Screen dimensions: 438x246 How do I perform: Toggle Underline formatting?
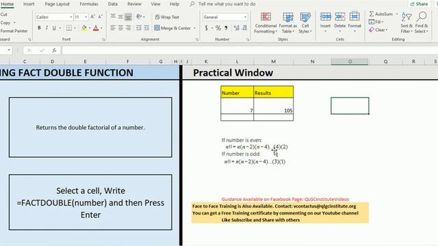[x=54, y=28]
